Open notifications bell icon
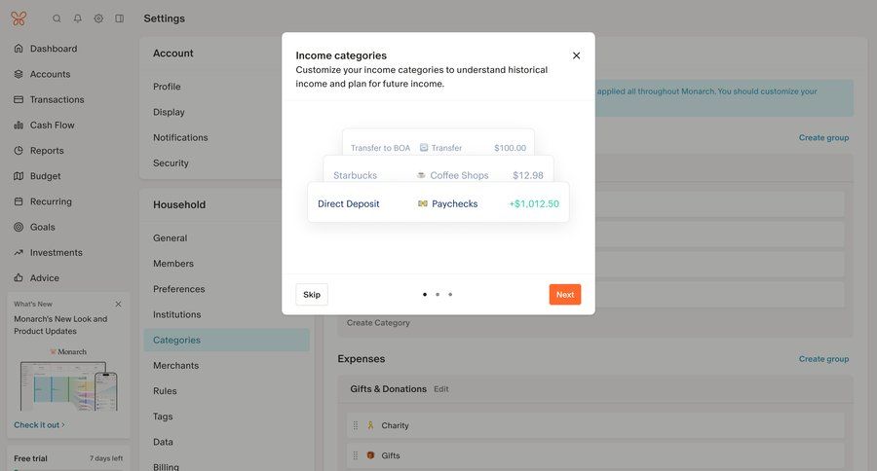 78,18
